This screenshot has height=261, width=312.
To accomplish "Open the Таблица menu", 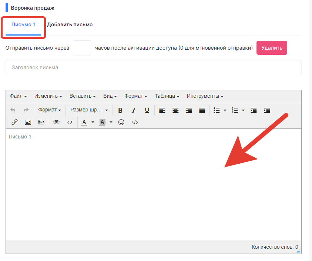I will click(167, 96).
